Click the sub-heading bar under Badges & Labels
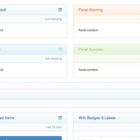This screenshot has height=140, width=140. pos(107,127)
